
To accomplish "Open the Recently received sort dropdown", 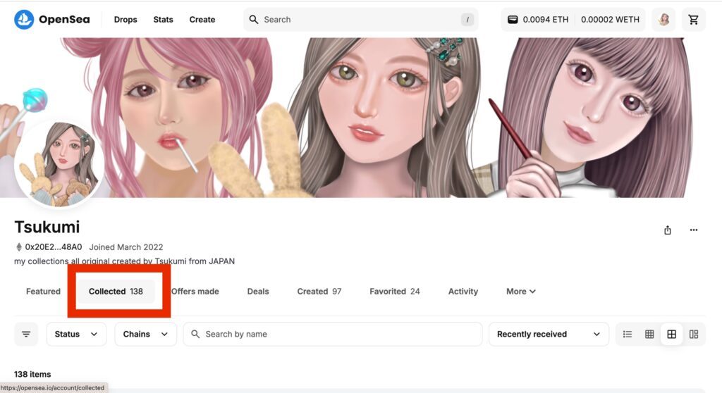I will click(549, 334).
